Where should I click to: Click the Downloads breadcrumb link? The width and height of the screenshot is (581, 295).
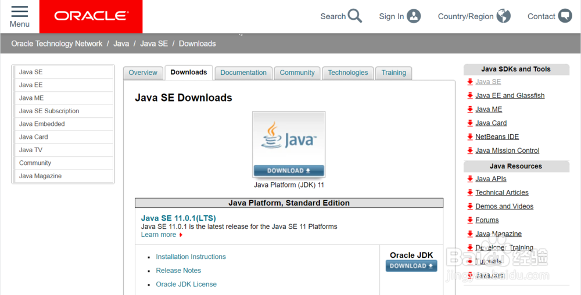point(197,44)
